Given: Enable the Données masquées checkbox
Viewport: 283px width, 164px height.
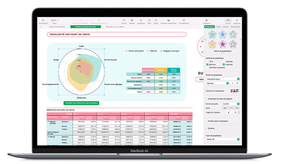Looking at the screenshot, I should click(207, 67).
